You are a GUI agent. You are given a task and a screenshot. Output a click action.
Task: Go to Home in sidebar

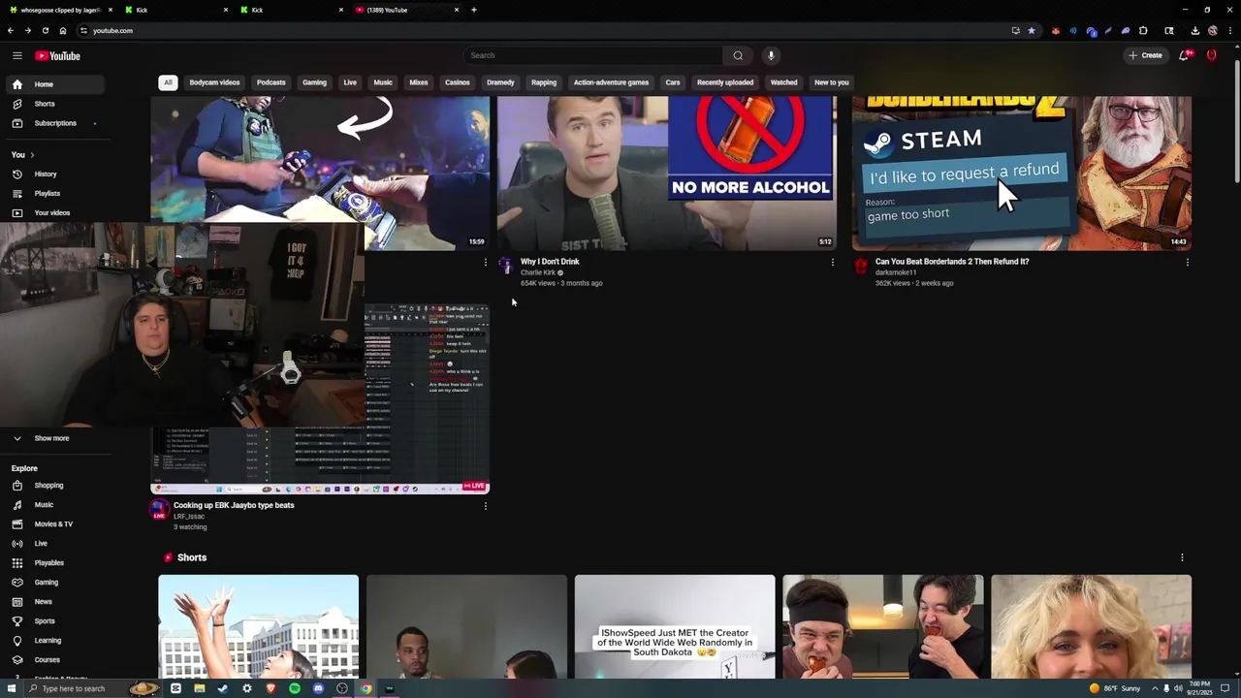coord(53,84)
